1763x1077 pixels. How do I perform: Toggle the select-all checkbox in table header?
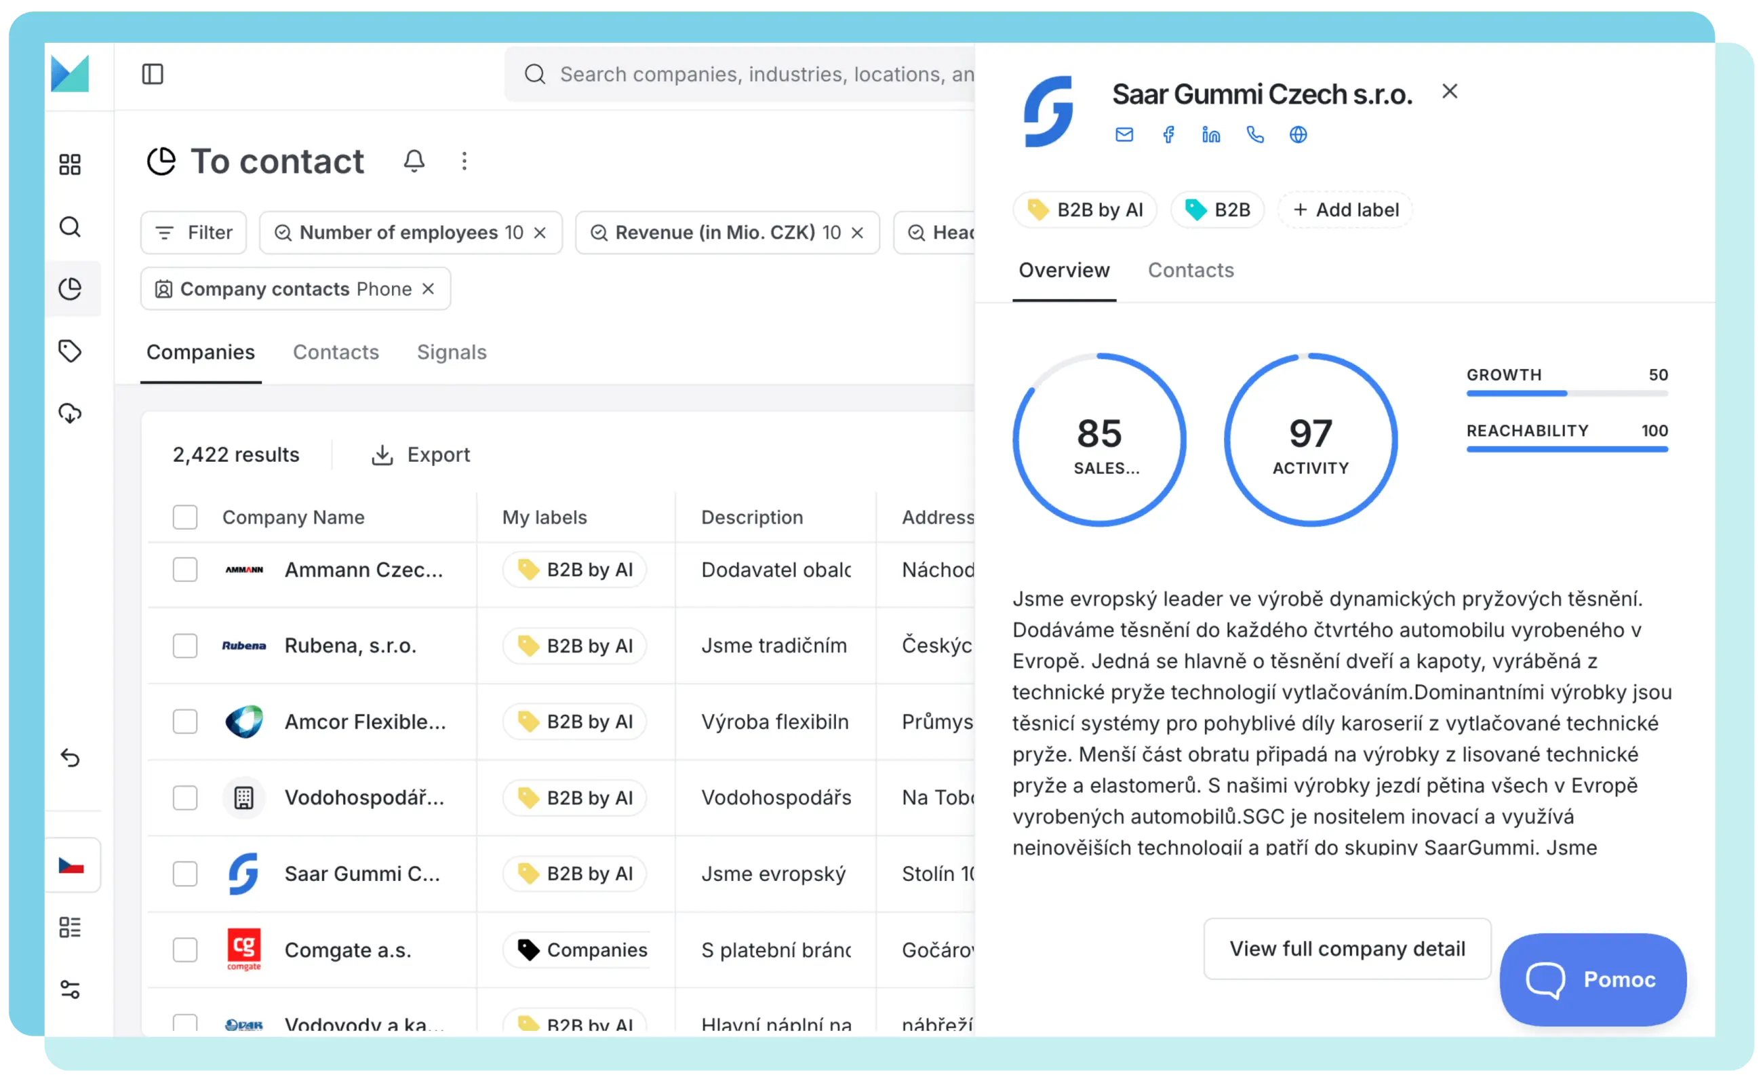pos(185,517)
